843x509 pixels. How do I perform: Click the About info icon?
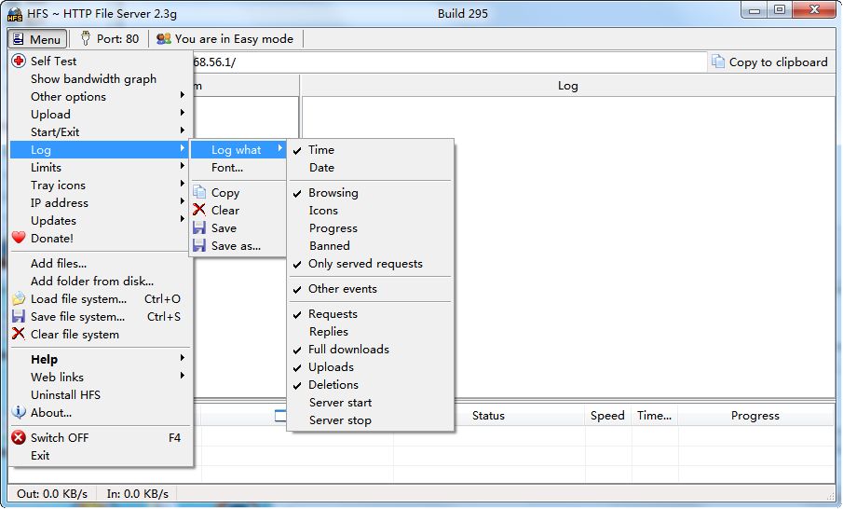point(19,413)
